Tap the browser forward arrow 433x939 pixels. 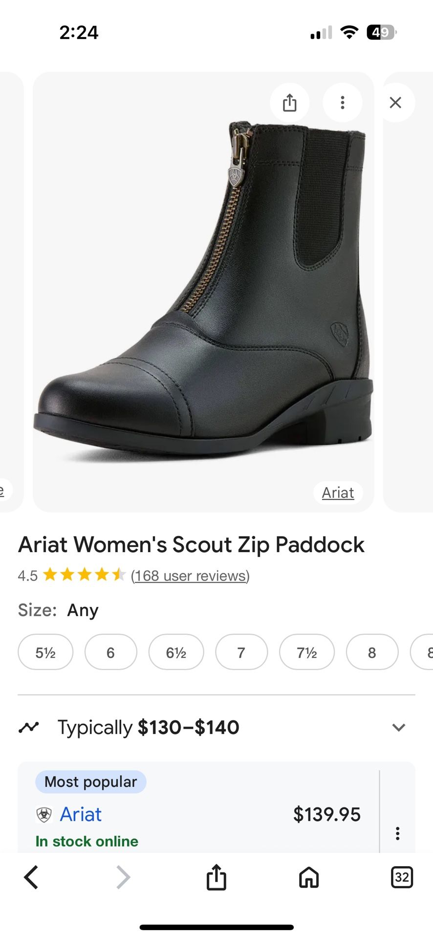(x=123, y=877)
